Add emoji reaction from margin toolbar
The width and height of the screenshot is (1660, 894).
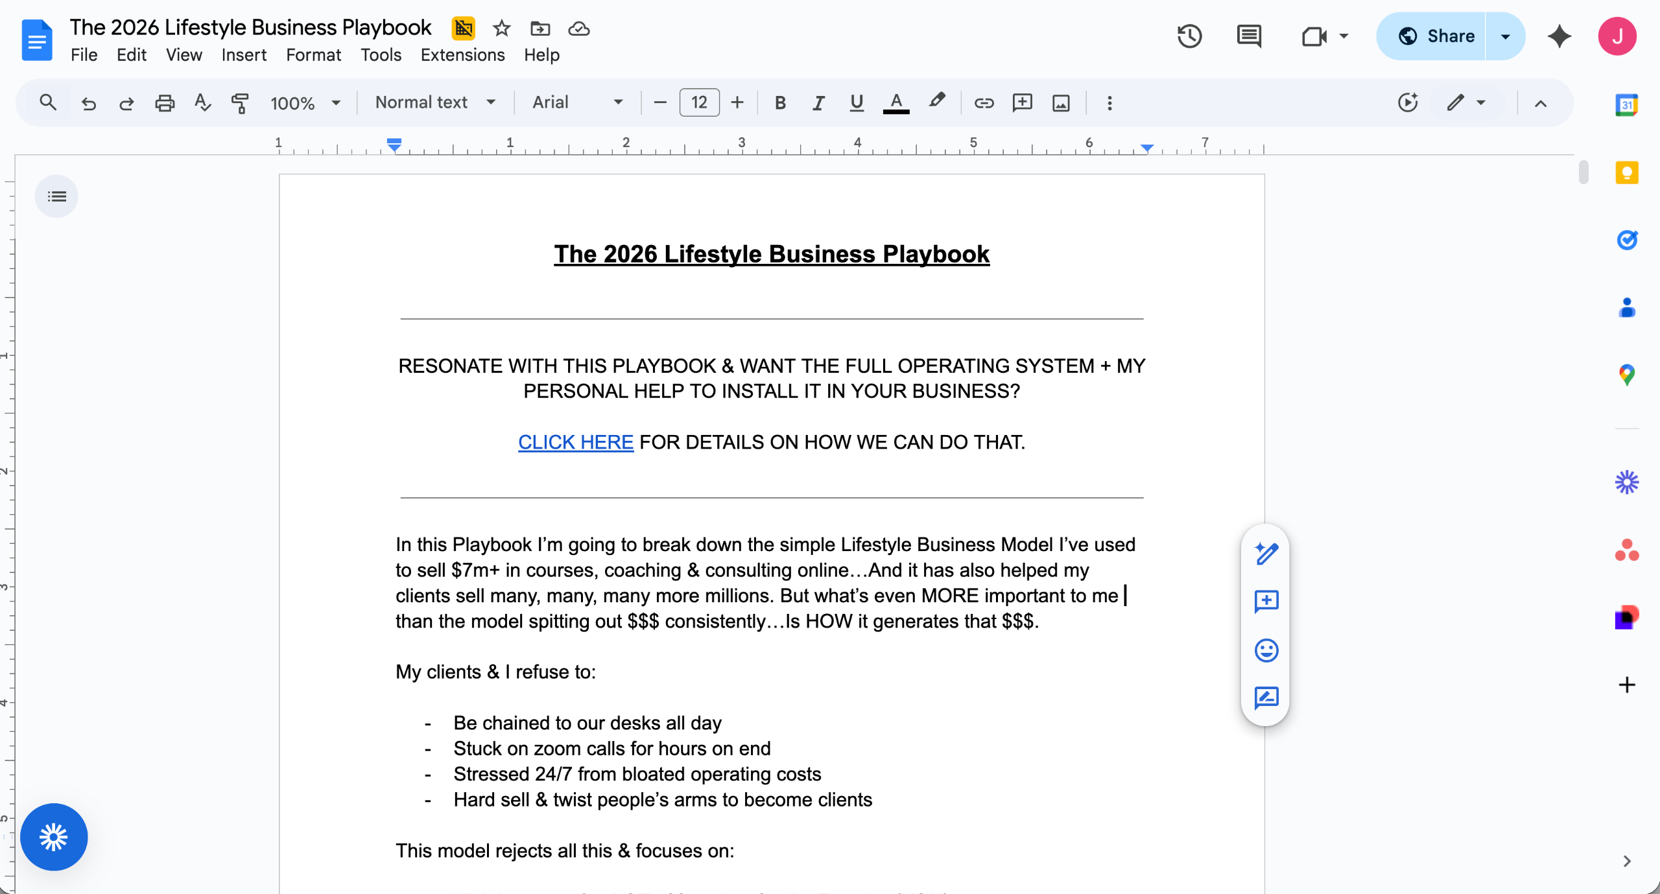click(x=1266, y=650)
